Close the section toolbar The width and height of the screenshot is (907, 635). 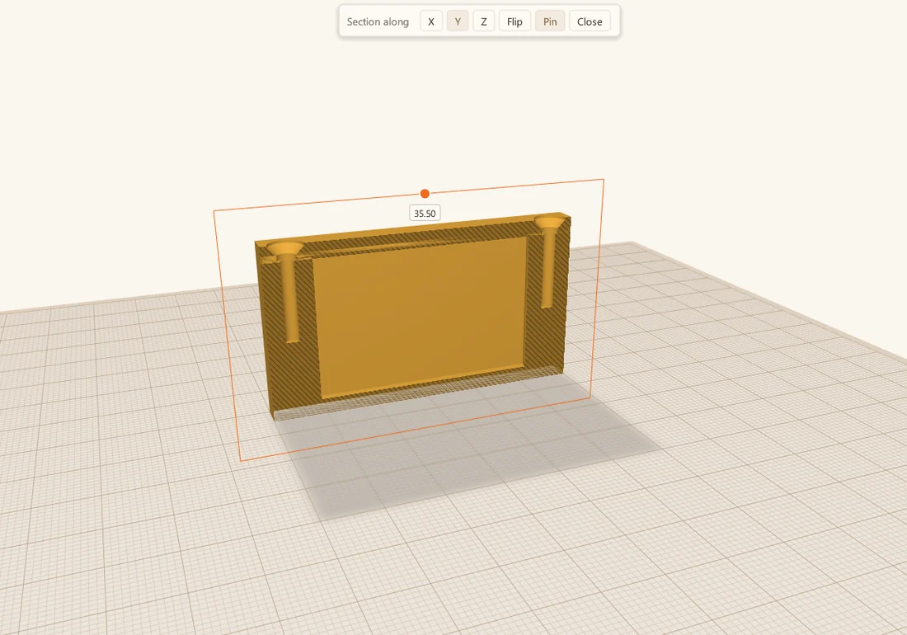click(x=590, y=21)
